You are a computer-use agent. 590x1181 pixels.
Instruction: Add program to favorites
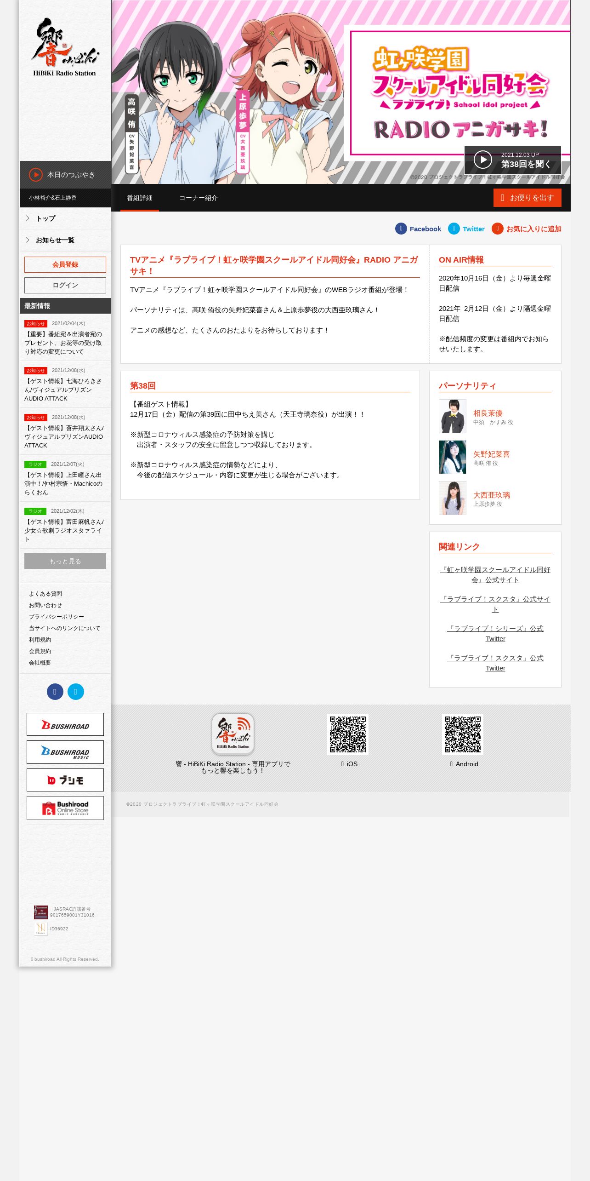coord(527,229)
